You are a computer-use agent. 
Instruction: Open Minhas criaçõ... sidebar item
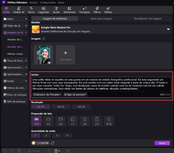16,54
